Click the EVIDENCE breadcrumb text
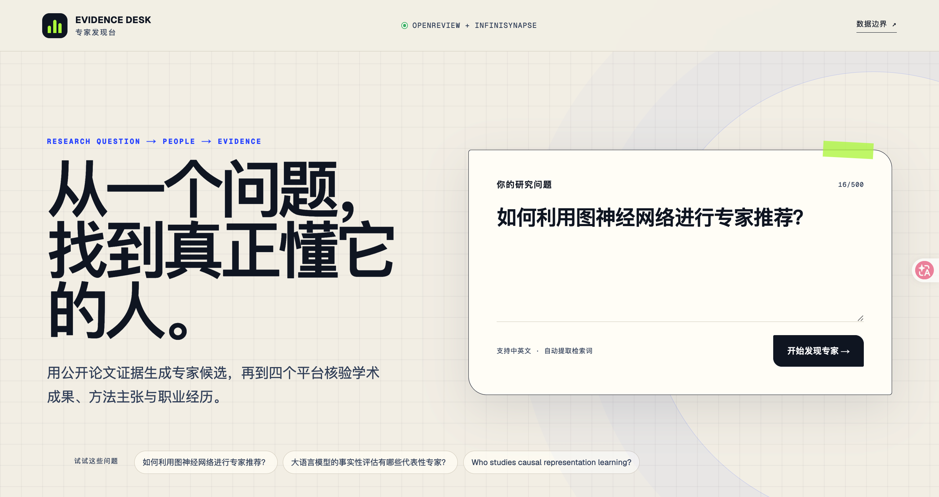 pos(240,141)
